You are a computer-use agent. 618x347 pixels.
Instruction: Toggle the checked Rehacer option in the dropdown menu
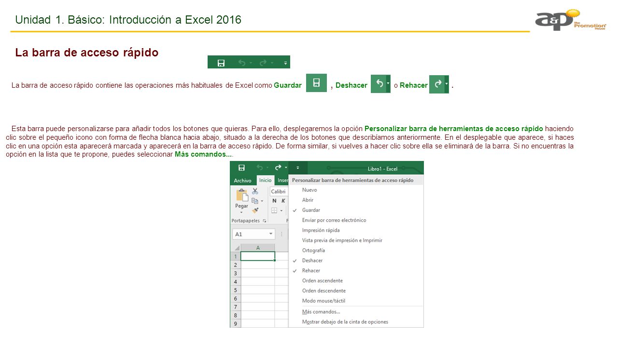coord(356,271)
